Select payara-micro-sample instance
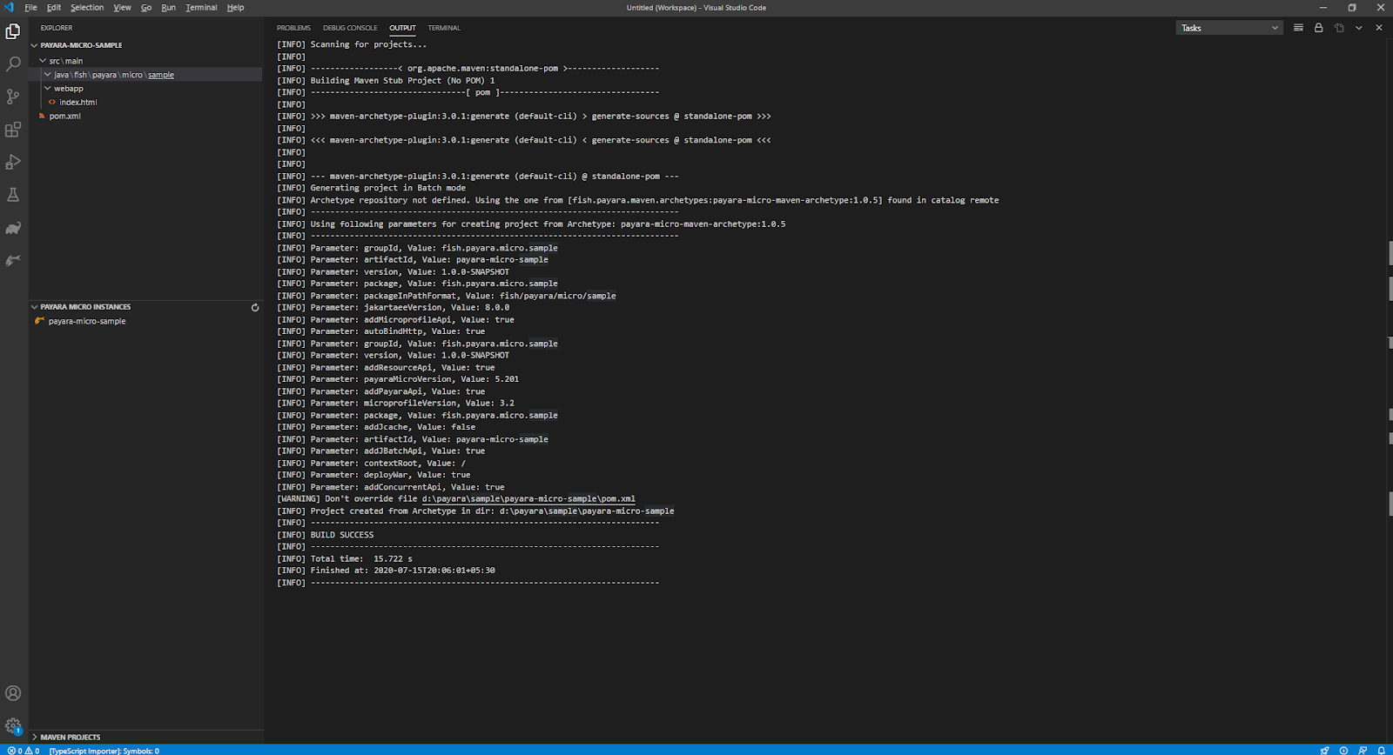This screenshot has width=1393, height=755. click(x=87, y=322)
